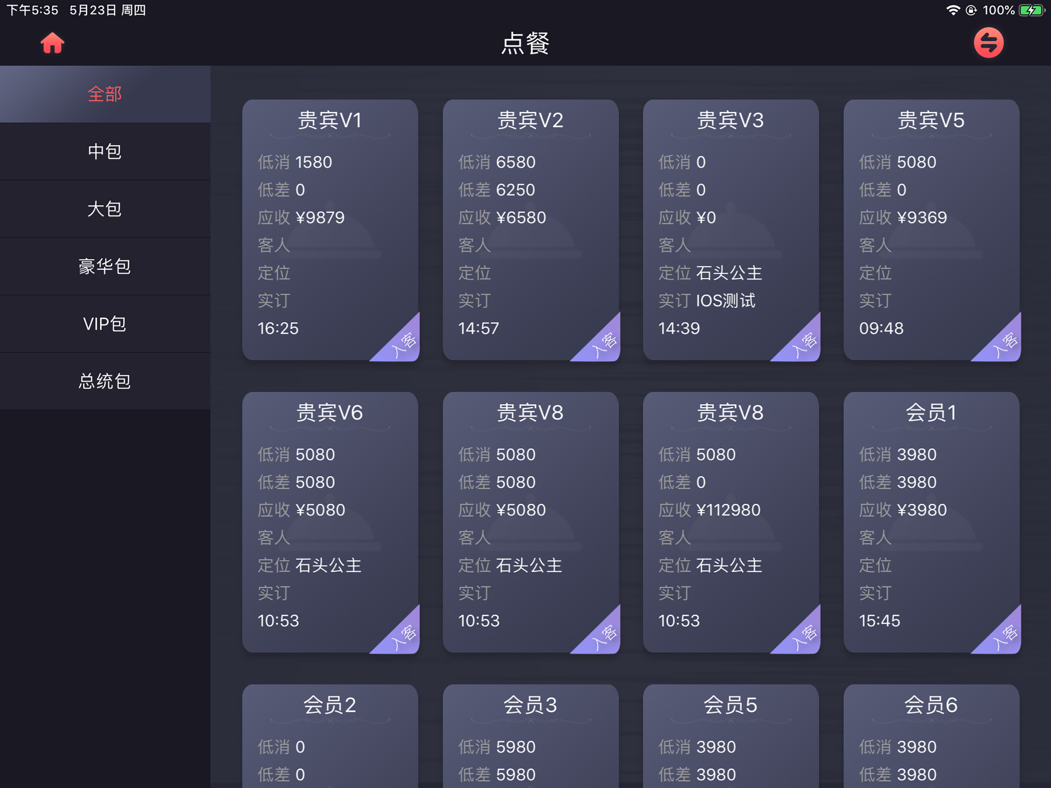Screen dimensions: 1051x788
Task: Click the 低差 3980 text on 会员6
Action: point(898,775)
